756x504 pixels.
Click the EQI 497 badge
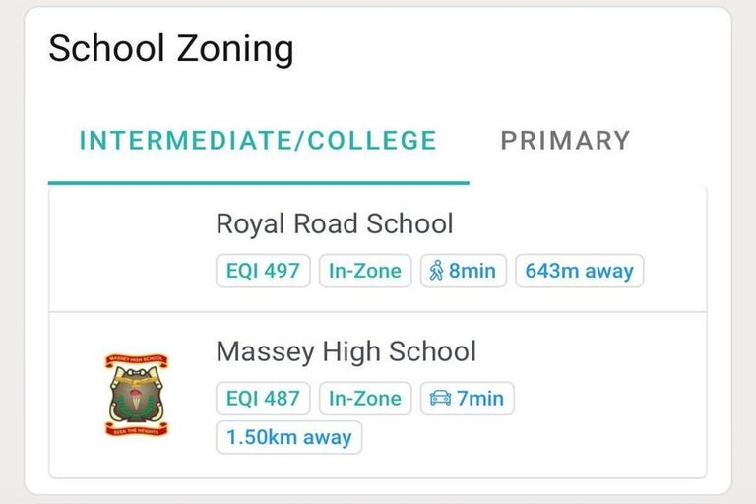tap(263, 271)
